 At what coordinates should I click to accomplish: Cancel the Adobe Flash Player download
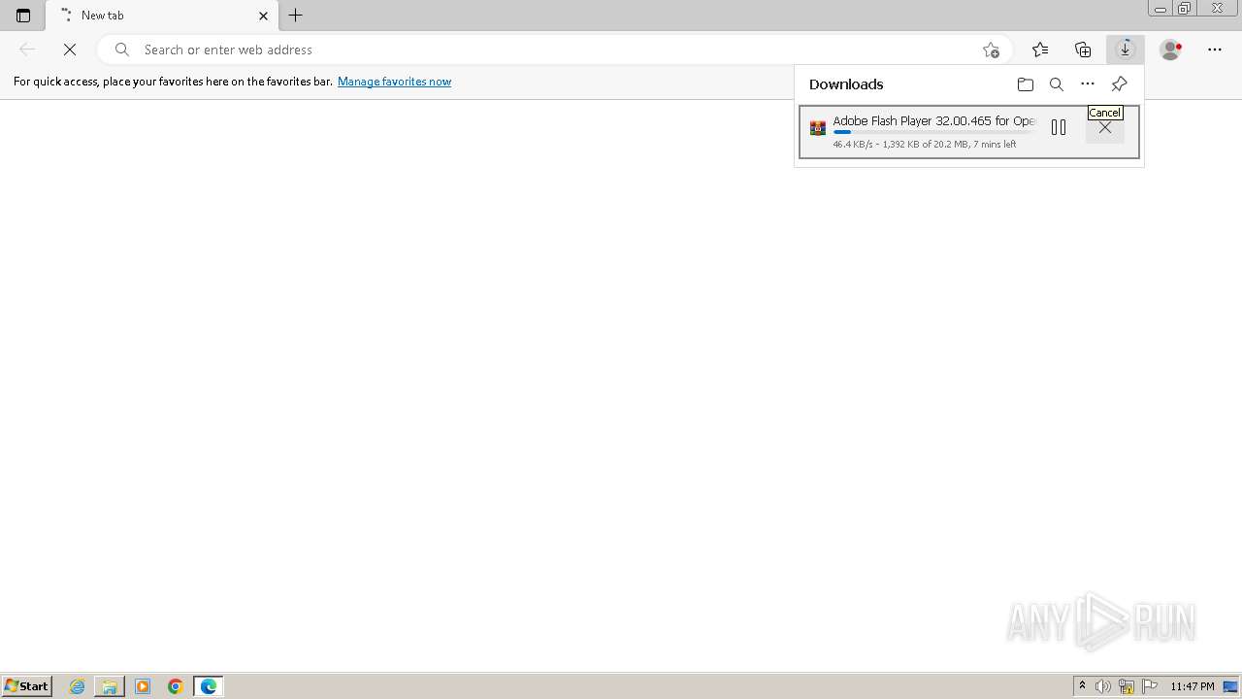(x=1105, y=128)
